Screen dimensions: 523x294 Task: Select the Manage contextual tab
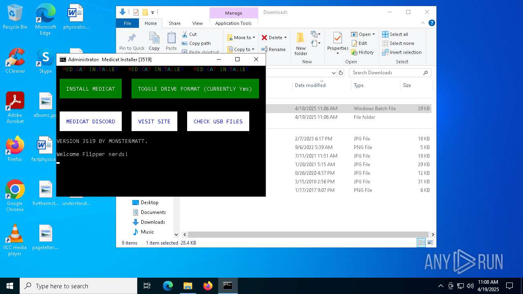[x=233, y=13]
